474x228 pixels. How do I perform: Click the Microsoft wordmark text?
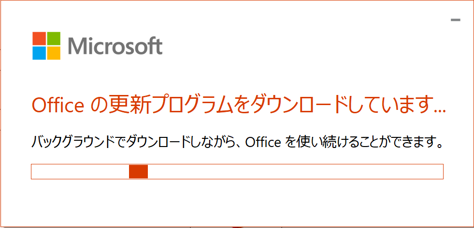tap(115, 46)
